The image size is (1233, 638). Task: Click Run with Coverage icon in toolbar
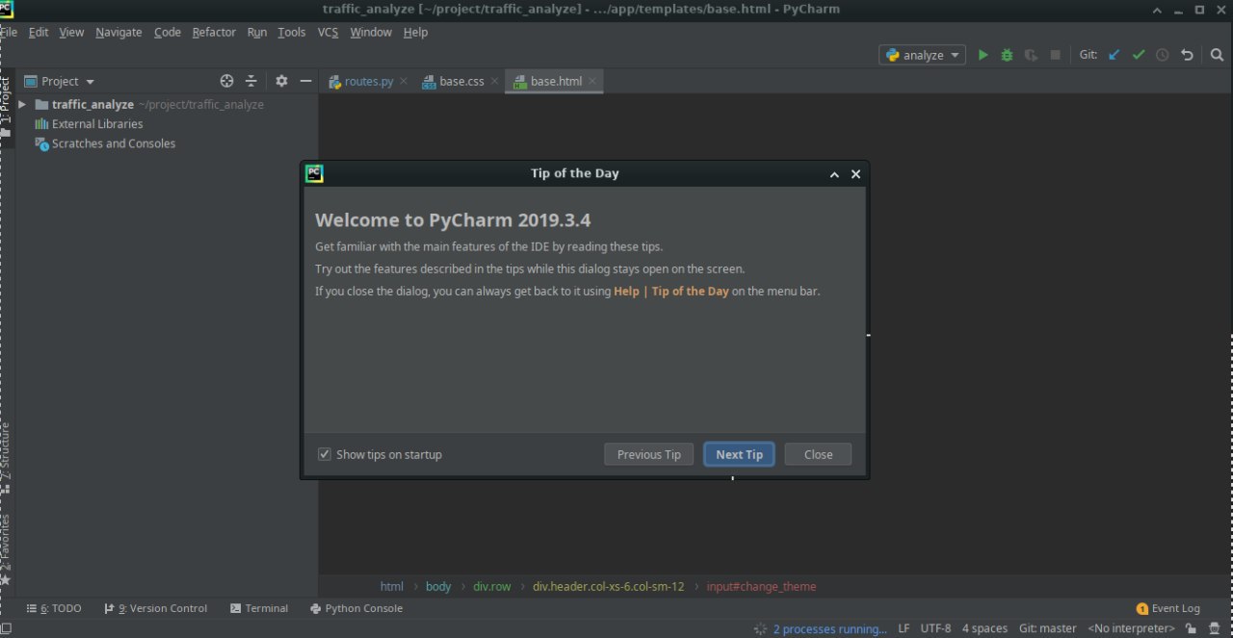coord(1031,55)
